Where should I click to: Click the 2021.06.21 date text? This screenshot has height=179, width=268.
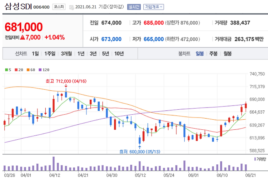[86, 7]
